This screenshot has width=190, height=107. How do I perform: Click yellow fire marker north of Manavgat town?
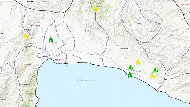(x=138, y=62)
